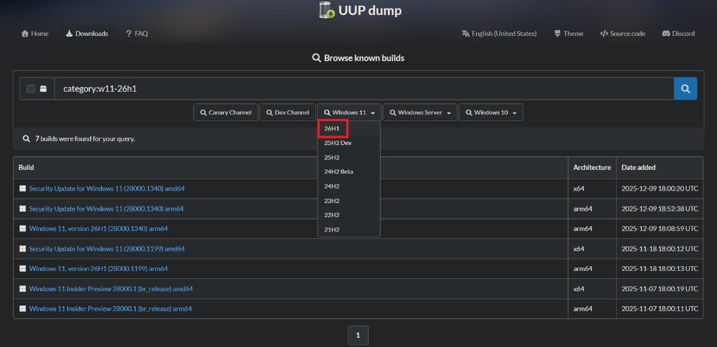This screenshot has height=347, width=717.
Task: Open Windows 11 version 26H1 28000.1340 arm64
Action: [x=98, y=229]
